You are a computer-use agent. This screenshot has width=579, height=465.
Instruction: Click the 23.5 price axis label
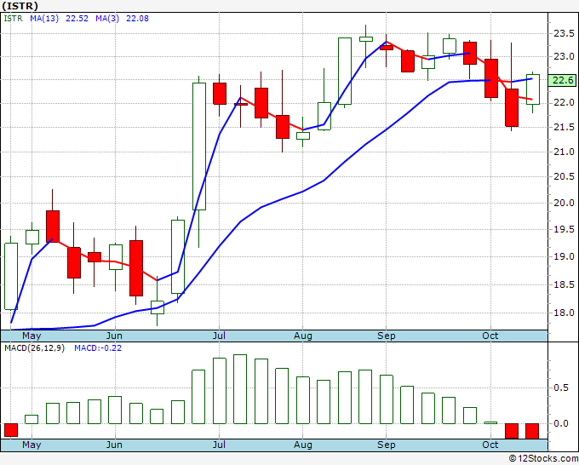[x=564, y=33]
